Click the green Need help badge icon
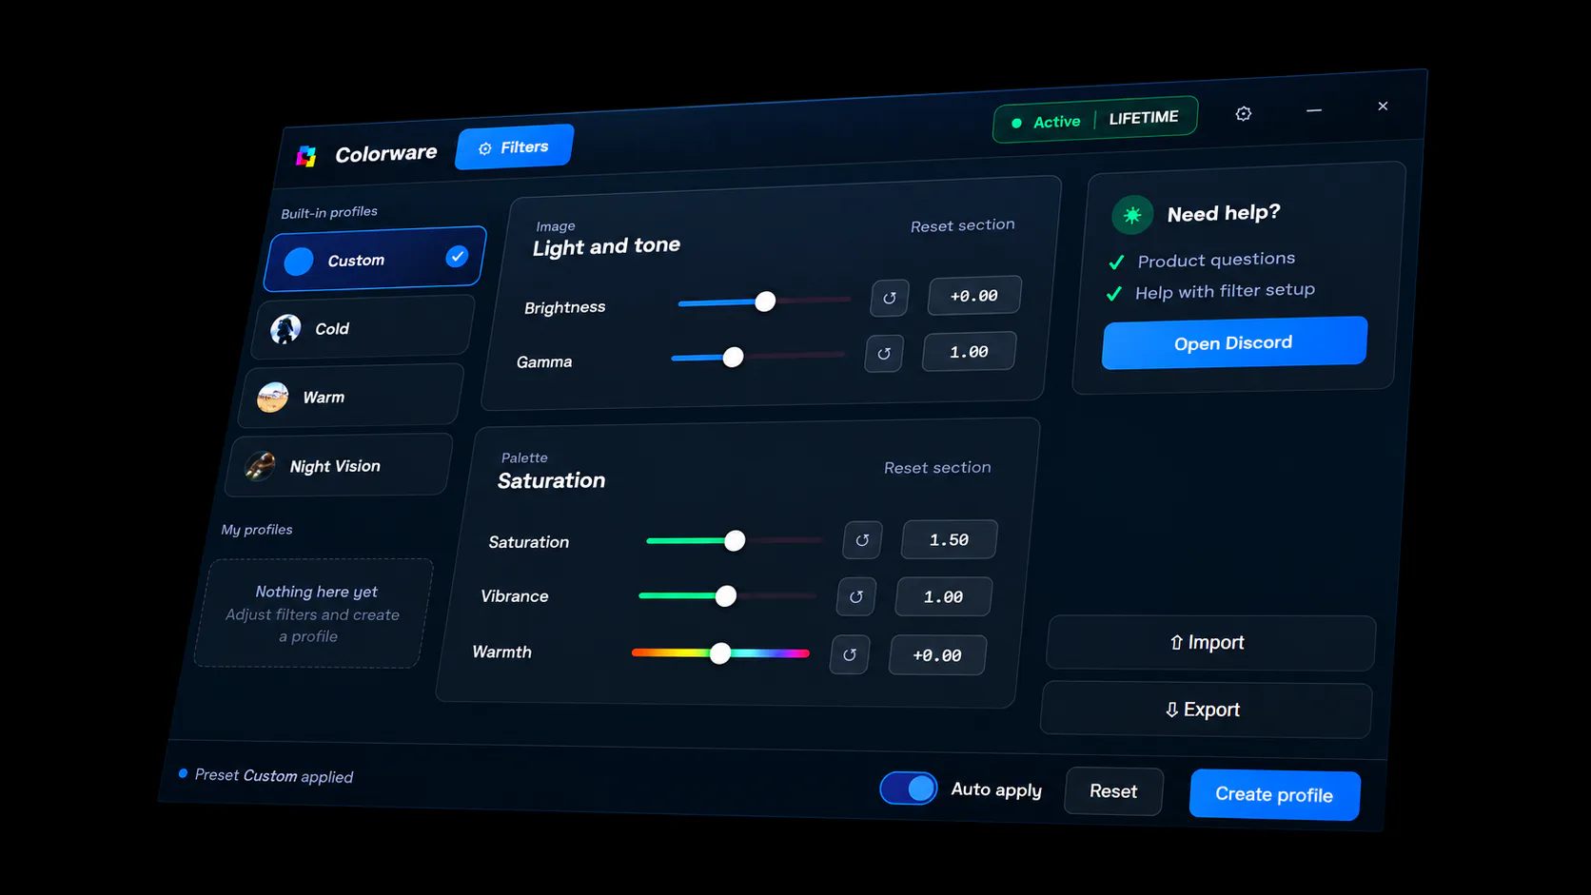 (x=1132, y=216)
